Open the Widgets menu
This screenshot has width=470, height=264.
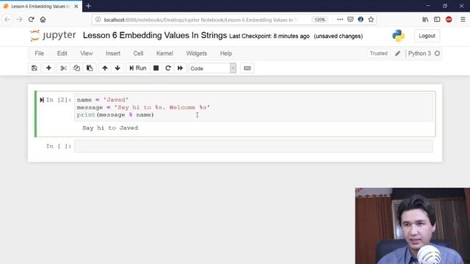[196, 54]
